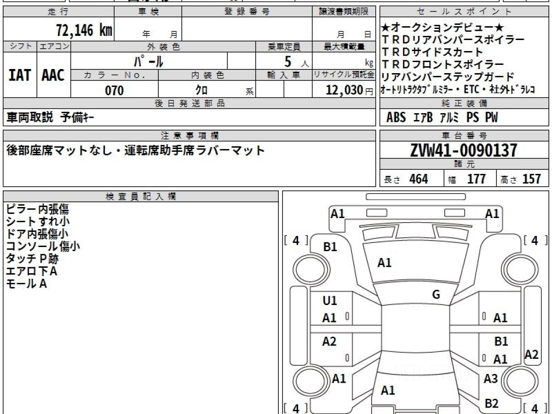Click the "譲渡書類期限" header

pyautogui.click(x=344, y=12)
